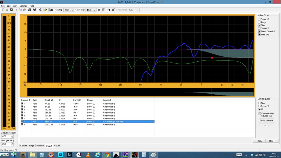Switch to the Optimizer tab

click(x=40, y=146)
